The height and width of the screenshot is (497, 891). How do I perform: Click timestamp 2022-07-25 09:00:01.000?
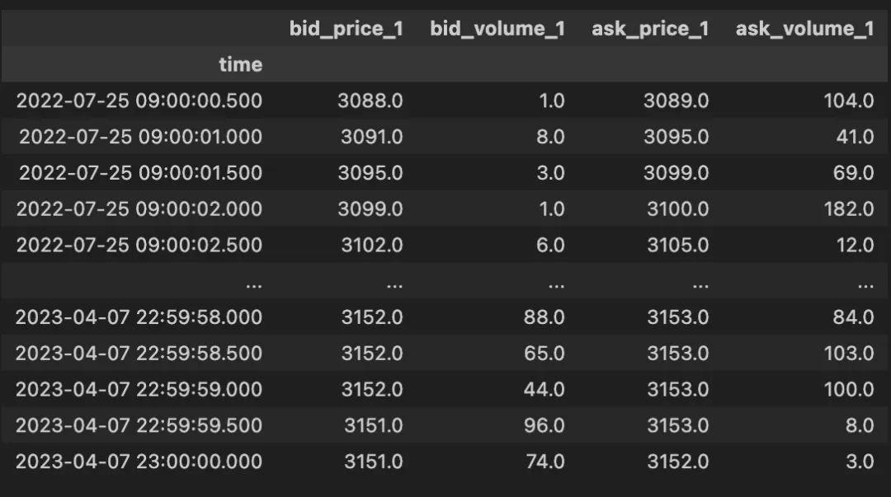(140, 137)
